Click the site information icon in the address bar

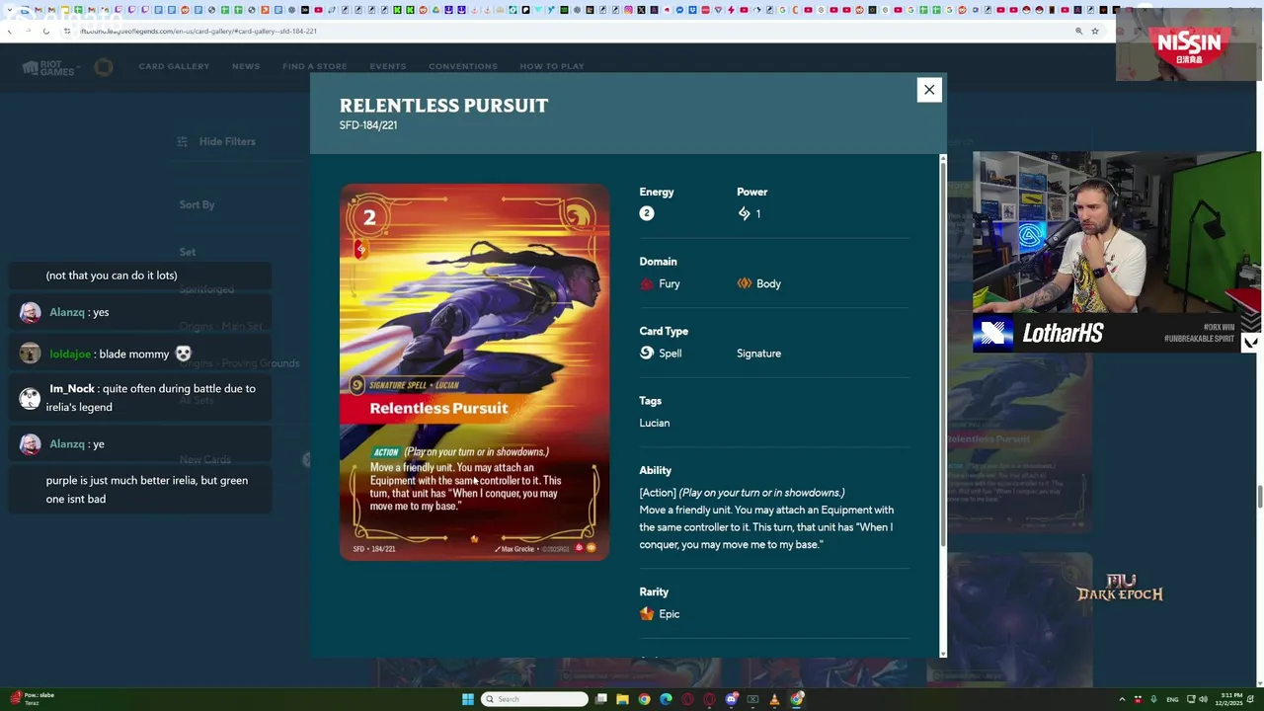coord(67,31)
